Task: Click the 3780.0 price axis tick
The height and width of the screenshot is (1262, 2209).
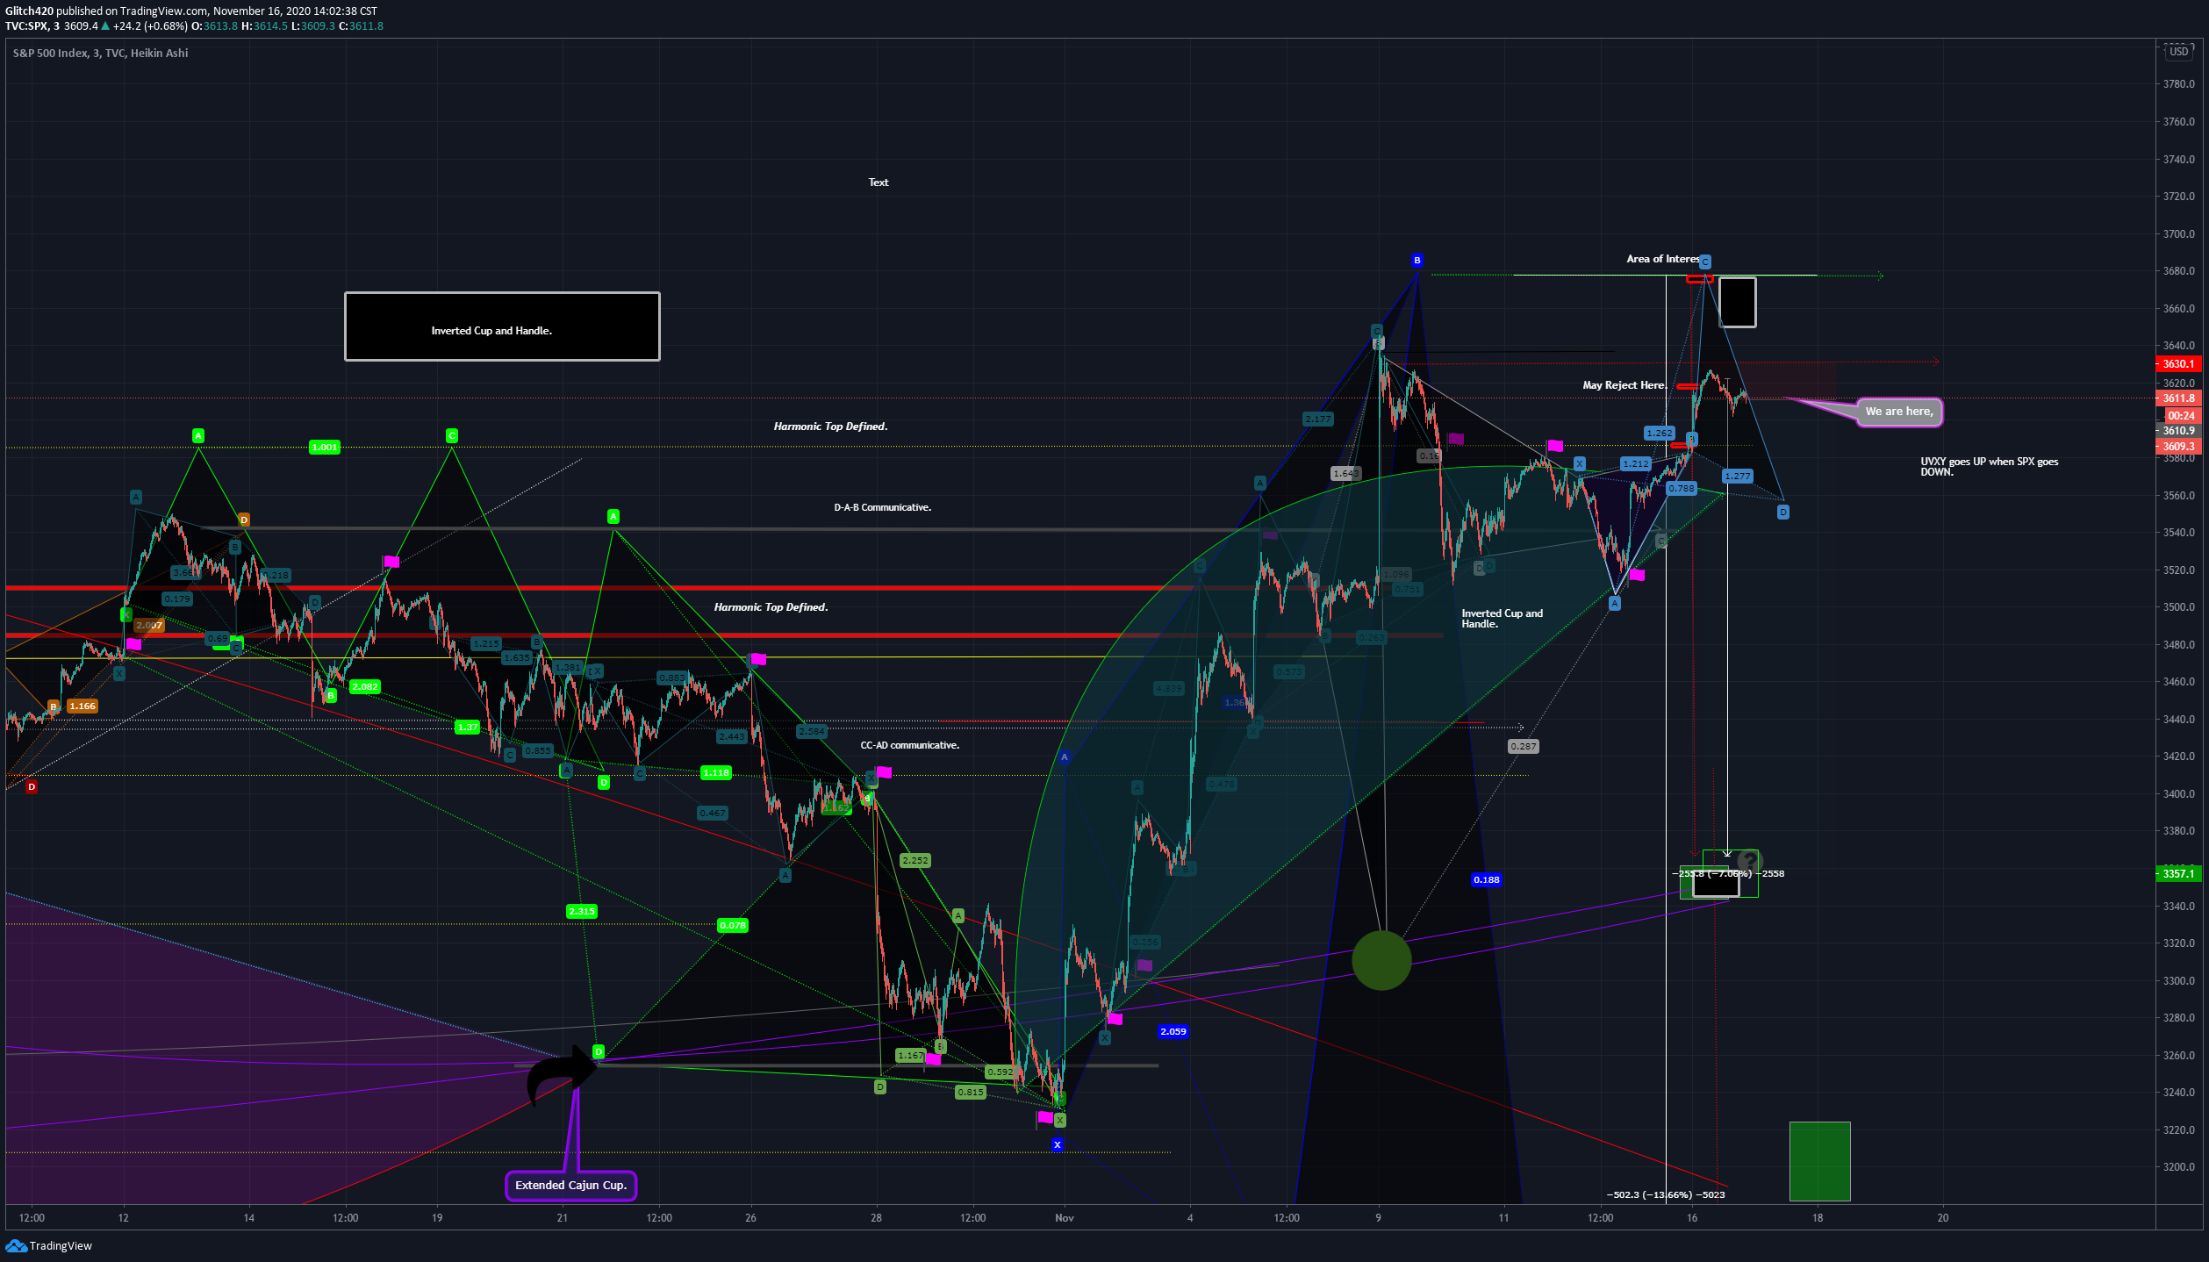Action: 2179,84
